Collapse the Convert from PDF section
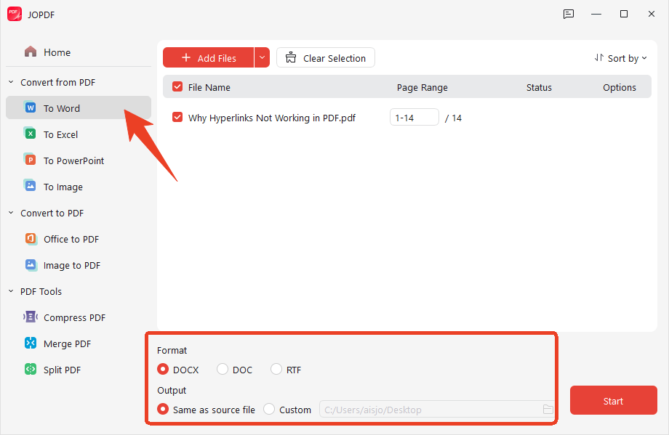The width and height of the screenshot is (669, 435). [11, 82]
